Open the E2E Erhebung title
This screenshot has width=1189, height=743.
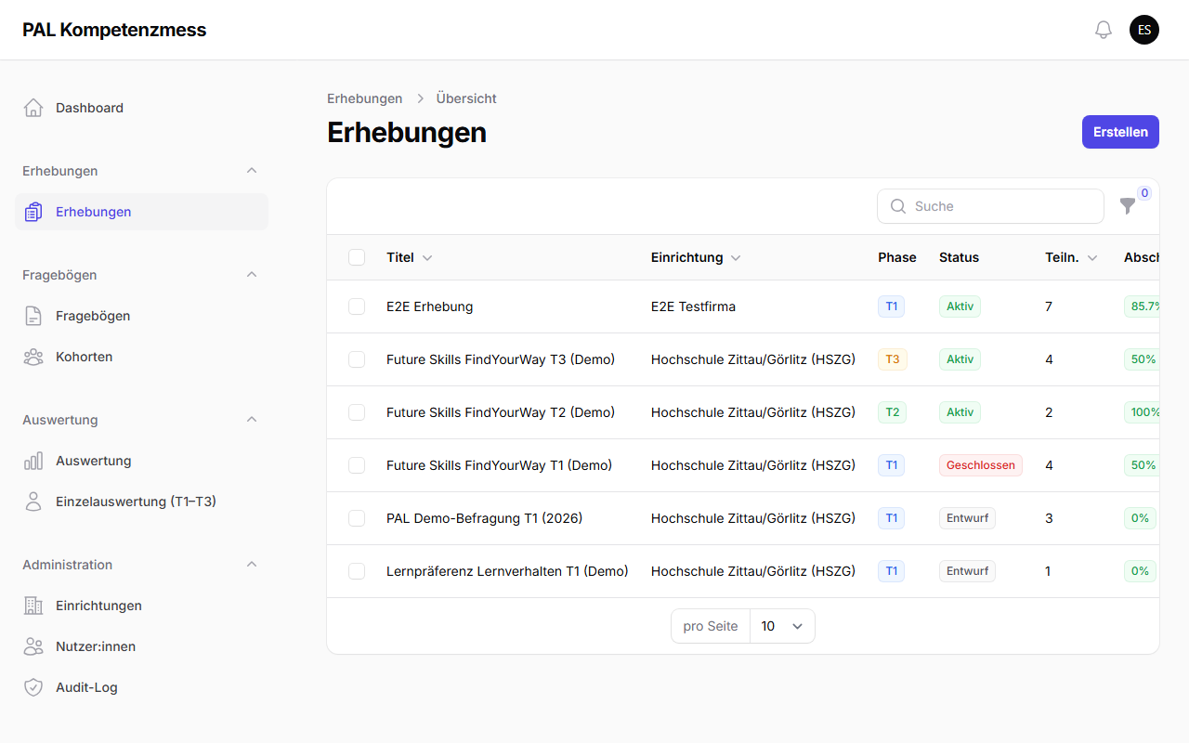click(430, 306)
